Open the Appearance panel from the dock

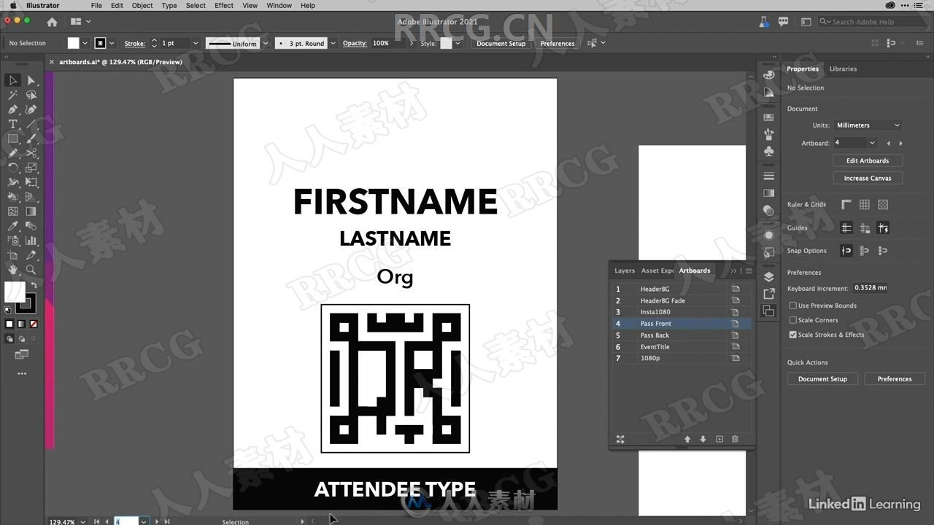(x=768, y=236)
